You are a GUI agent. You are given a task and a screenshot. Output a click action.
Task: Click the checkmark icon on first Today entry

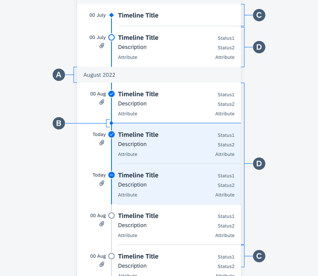(112, 134)
